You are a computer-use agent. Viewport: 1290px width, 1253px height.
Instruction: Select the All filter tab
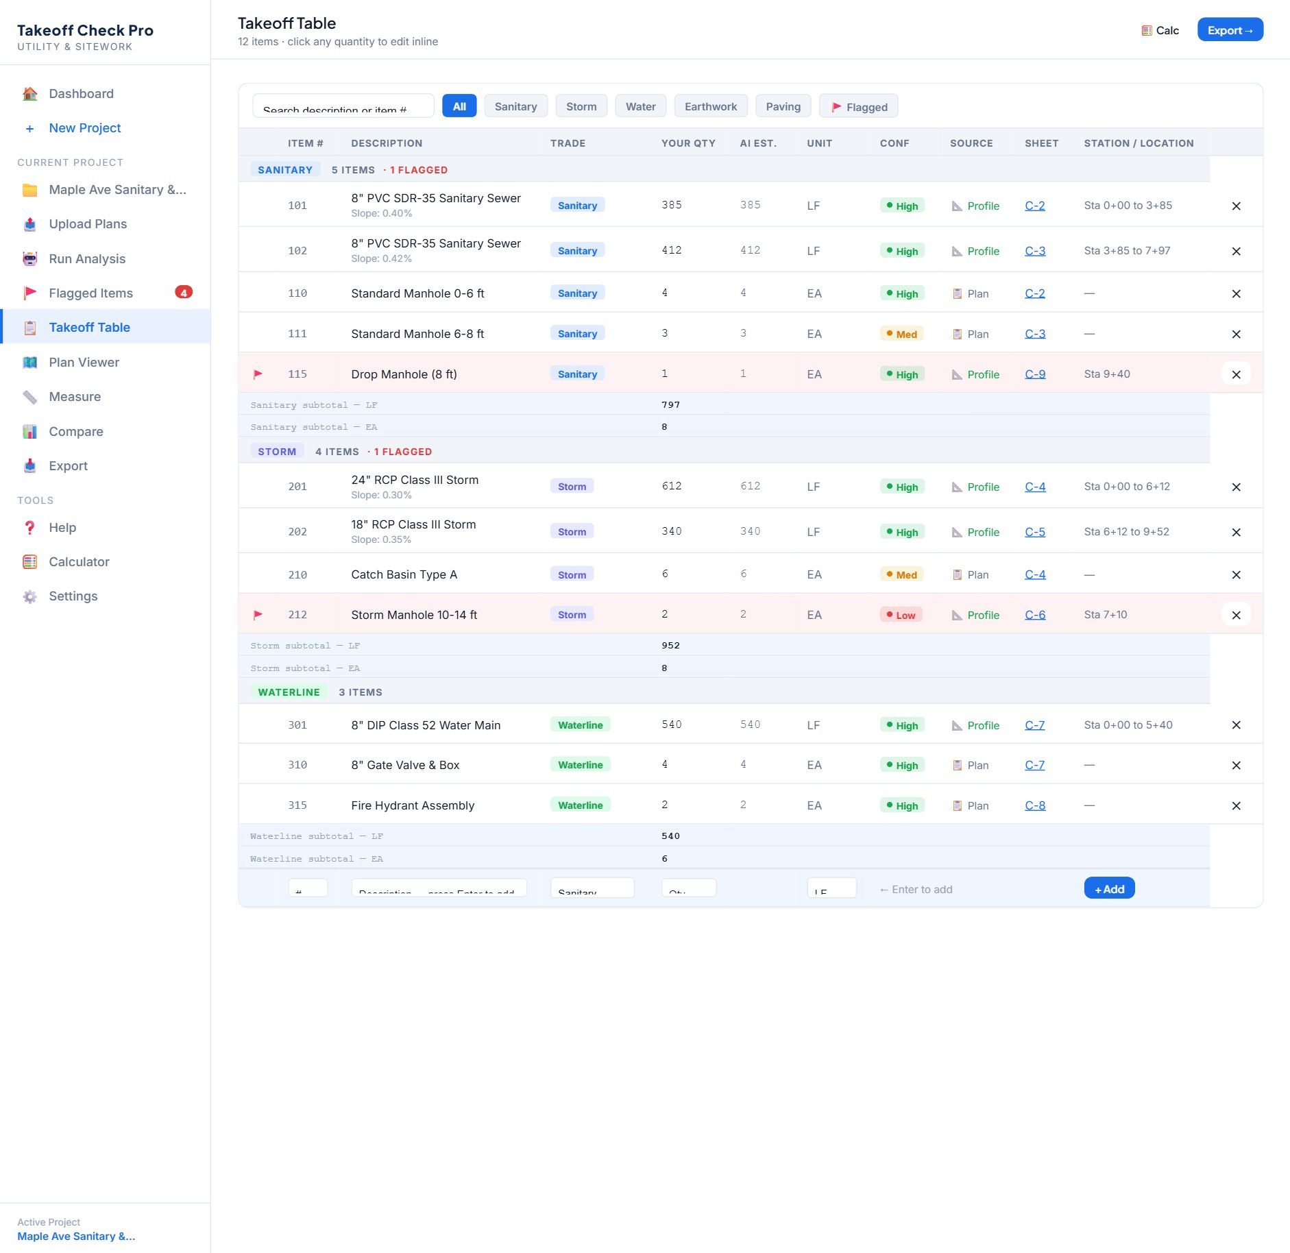(459, 106)
